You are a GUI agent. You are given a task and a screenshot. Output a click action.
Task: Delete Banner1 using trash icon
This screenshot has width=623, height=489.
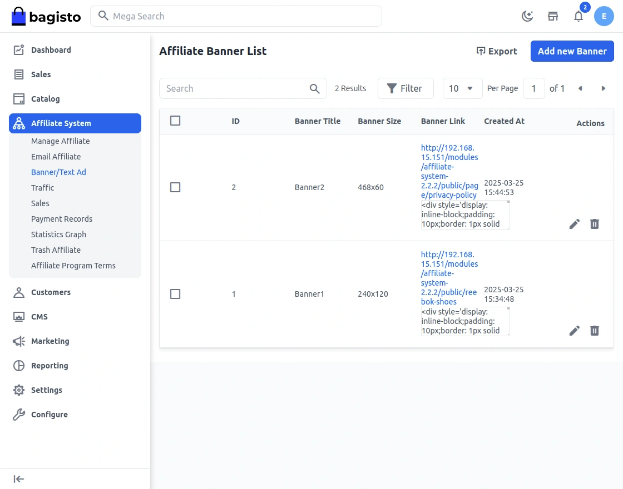[595, 331]
